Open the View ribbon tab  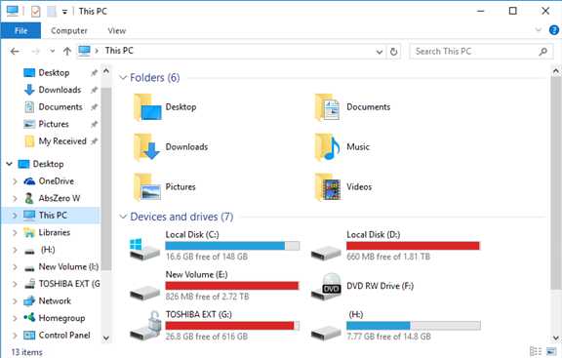coord(117,31)
